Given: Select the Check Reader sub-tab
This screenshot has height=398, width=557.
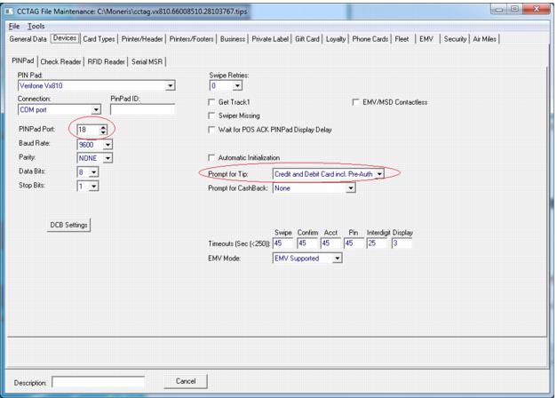Looking at the screenshot, I should 61,60.
